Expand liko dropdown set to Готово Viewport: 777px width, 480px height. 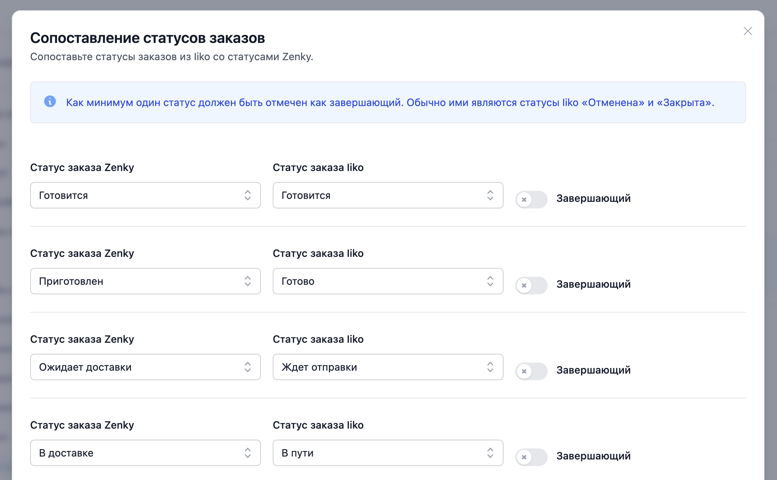point(388,281)
